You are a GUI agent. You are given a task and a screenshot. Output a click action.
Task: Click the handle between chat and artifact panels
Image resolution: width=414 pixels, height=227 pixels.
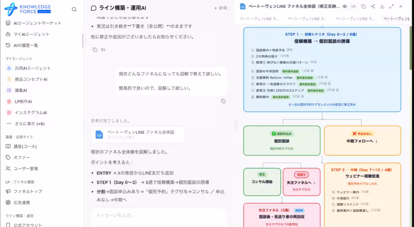[236, 126]
